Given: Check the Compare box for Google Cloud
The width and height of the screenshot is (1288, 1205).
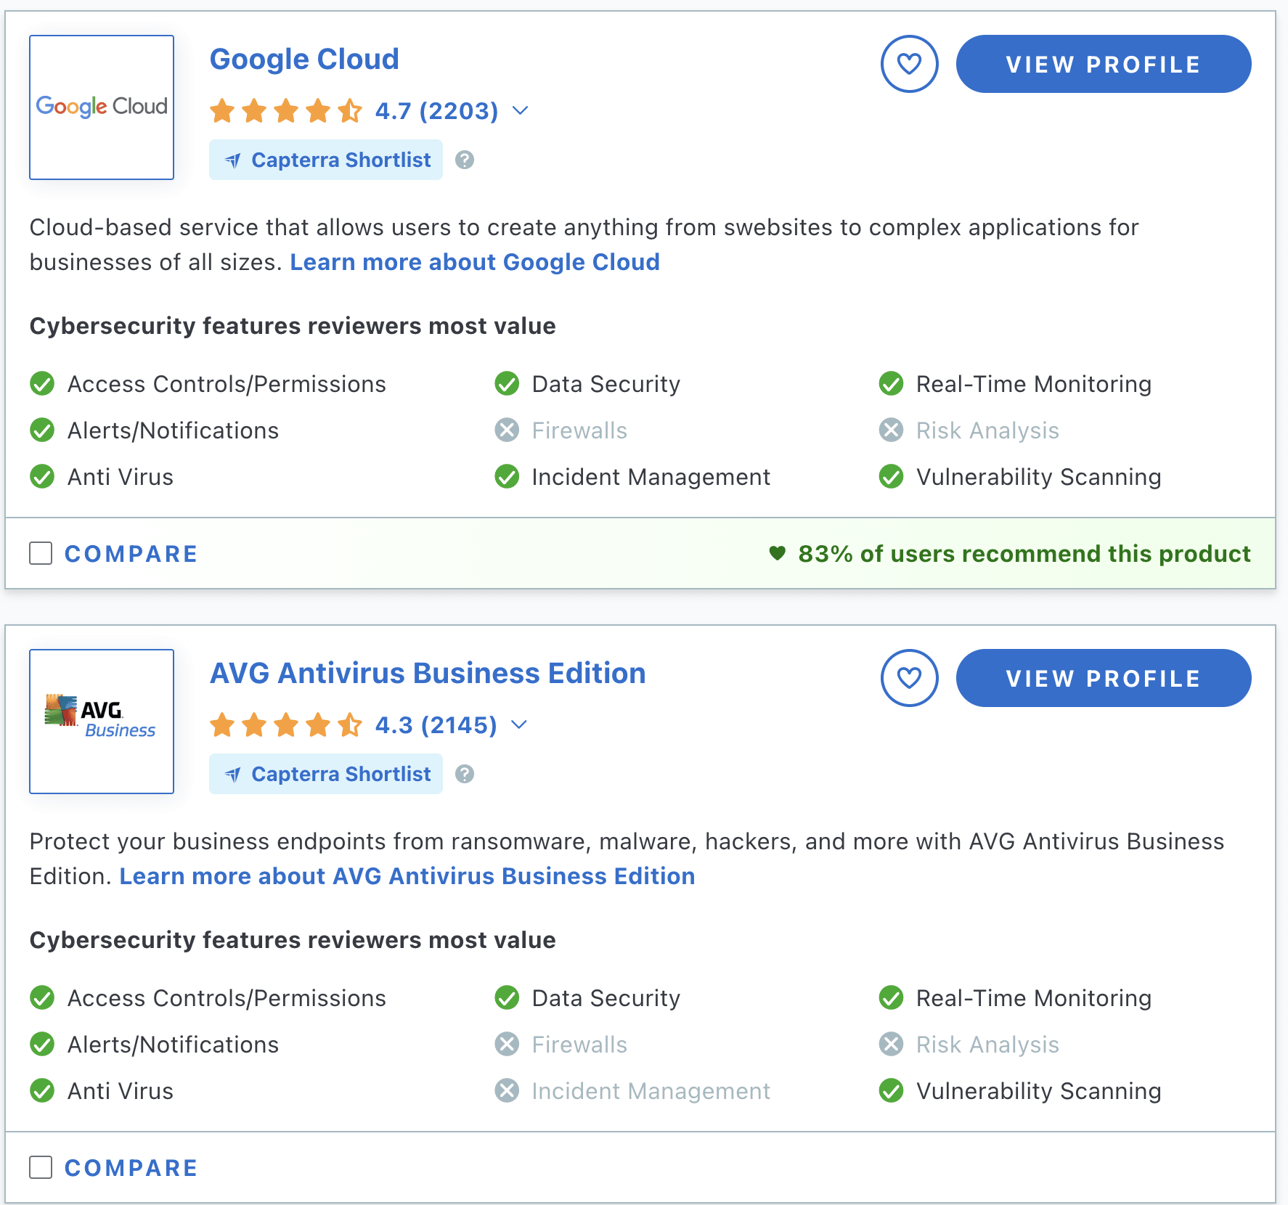Looking at the screenshot, I should pyautogui.click(x=41, y=553).
